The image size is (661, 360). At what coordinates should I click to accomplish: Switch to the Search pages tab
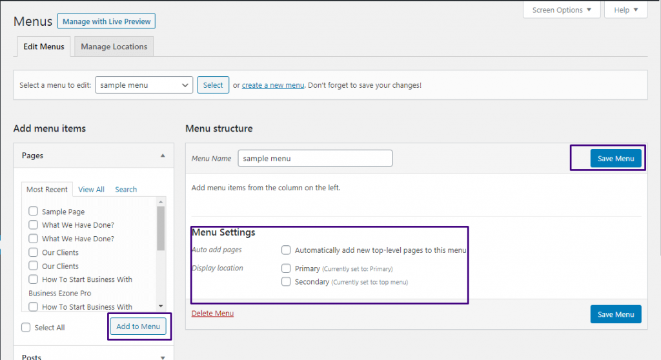(126, 190)
